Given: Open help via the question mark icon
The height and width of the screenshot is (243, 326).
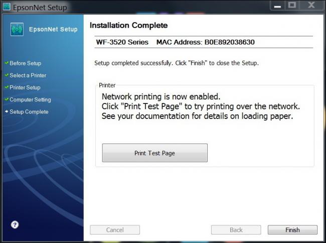Looking at the screenshot, I should point(15,225).
